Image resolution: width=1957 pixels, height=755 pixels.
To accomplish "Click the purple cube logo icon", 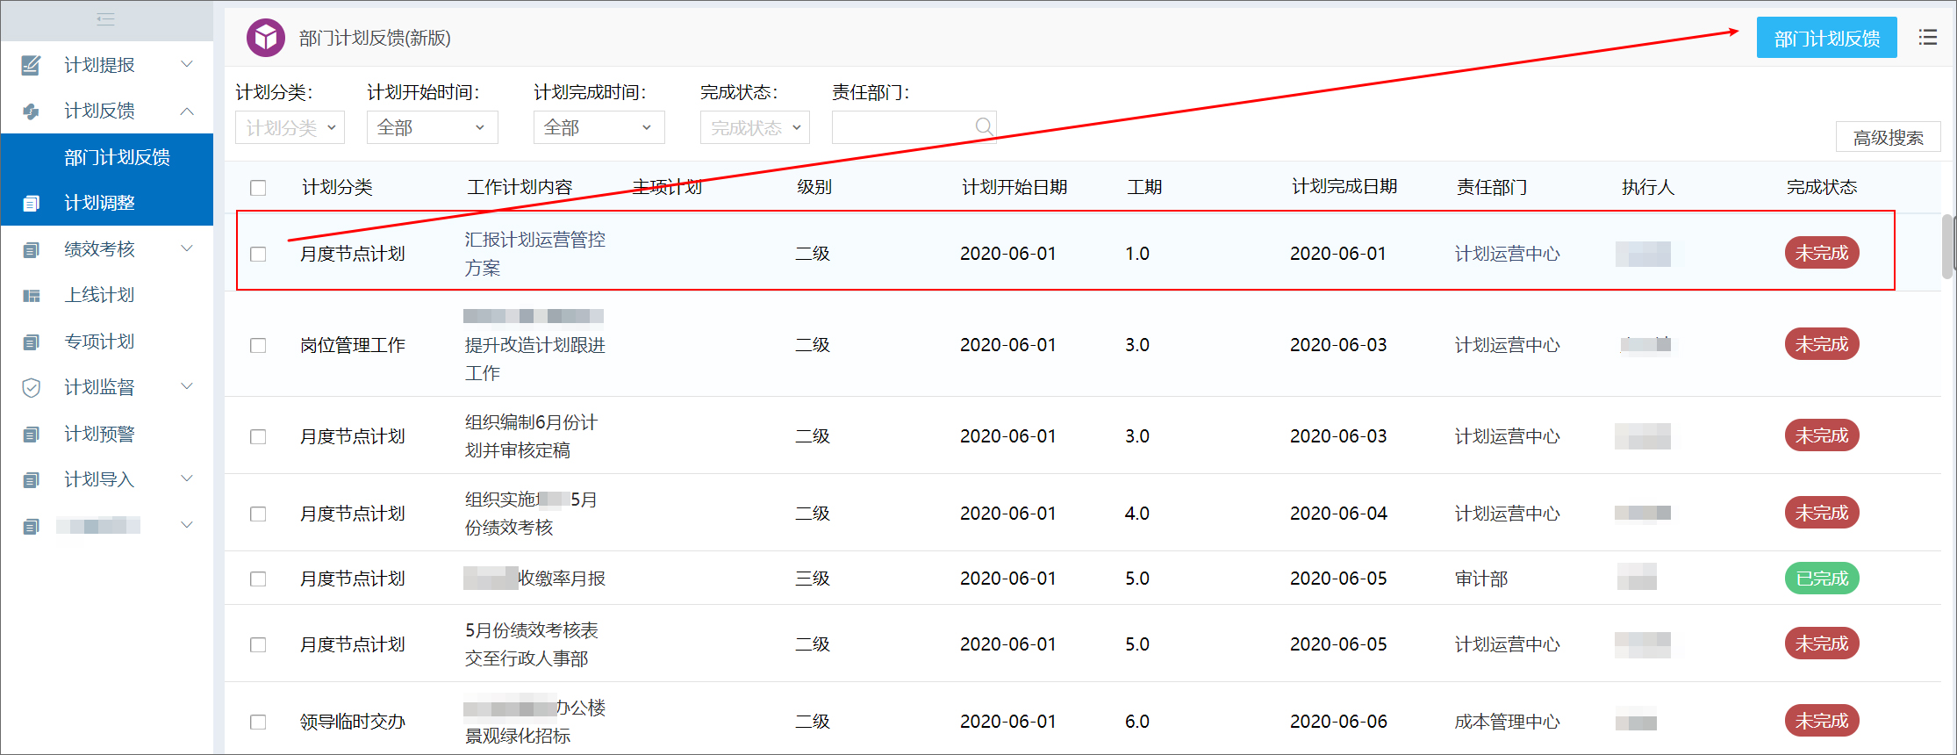I will [x=265, y=38].
